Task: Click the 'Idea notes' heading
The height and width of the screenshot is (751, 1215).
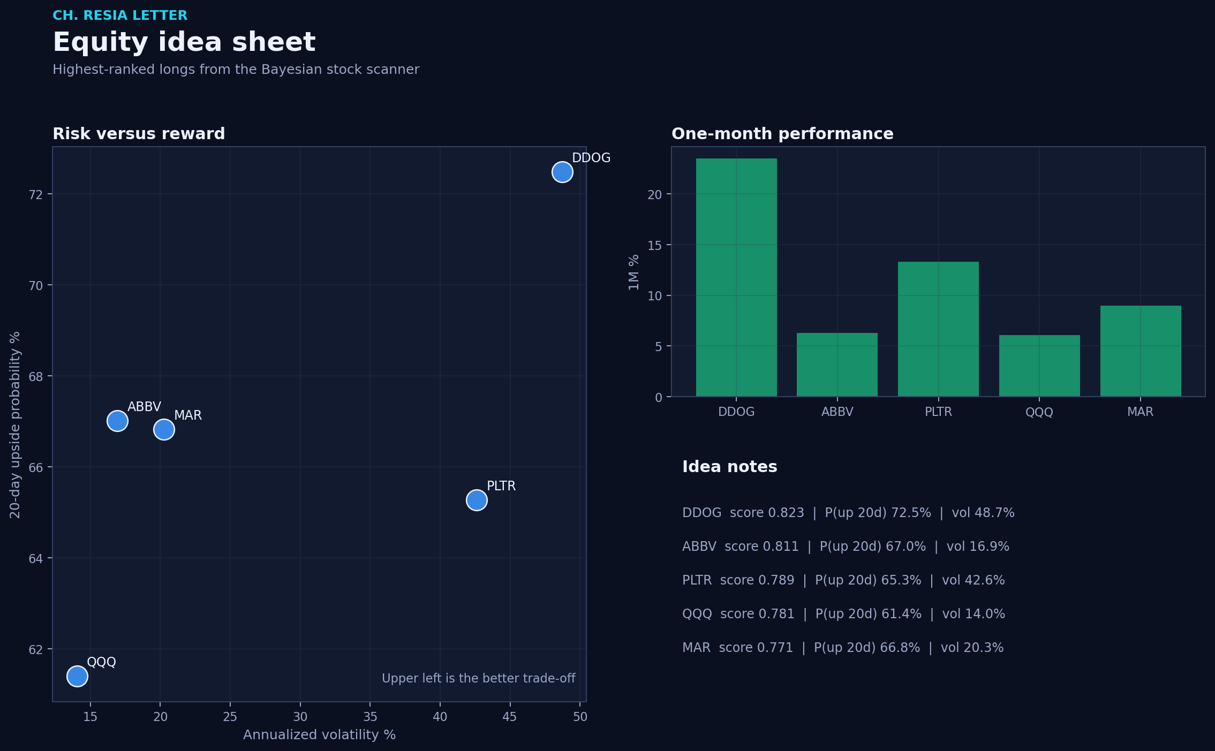Action: pos(729,467)
